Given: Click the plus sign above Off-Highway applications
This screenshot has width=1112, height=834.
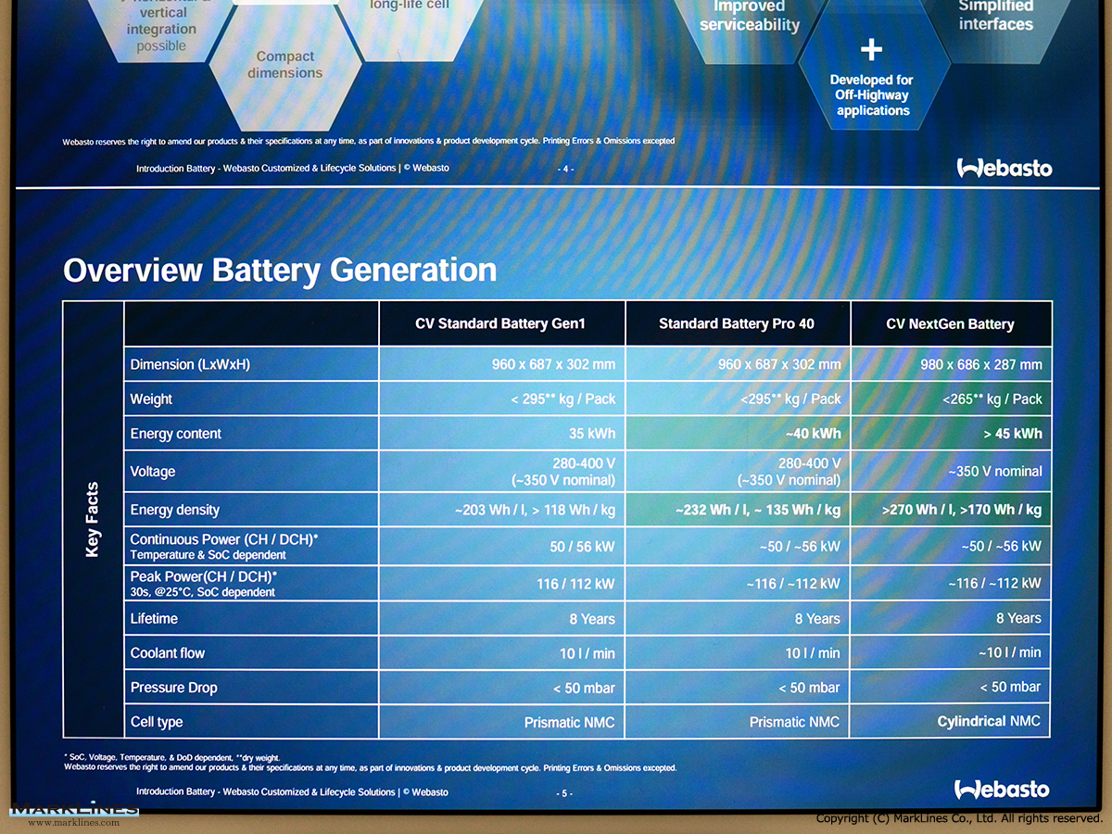Looking at the screenshot, I should click(x=871, y=49).
